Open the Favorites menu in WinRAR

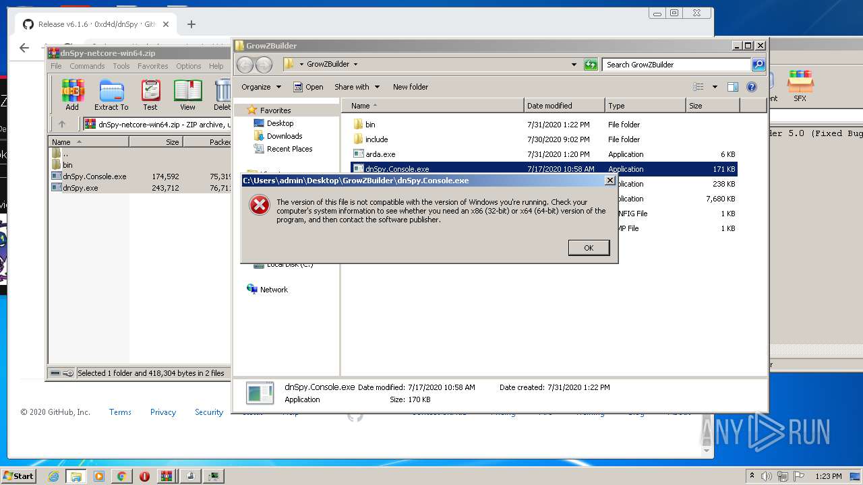click(153, 66)
